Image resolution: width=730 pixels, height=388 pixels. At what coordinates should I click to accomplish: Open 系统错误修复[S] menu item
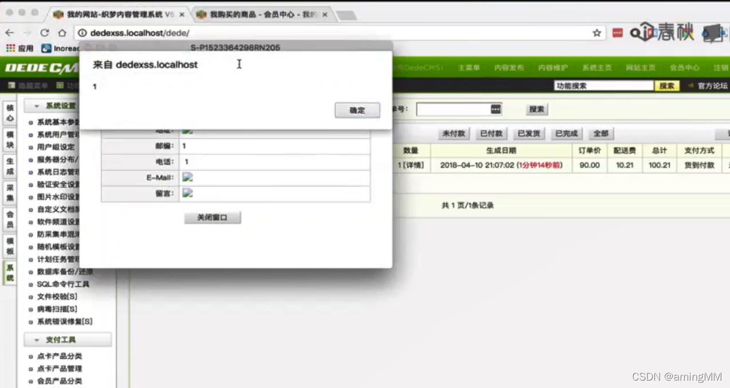pos(64,322)
